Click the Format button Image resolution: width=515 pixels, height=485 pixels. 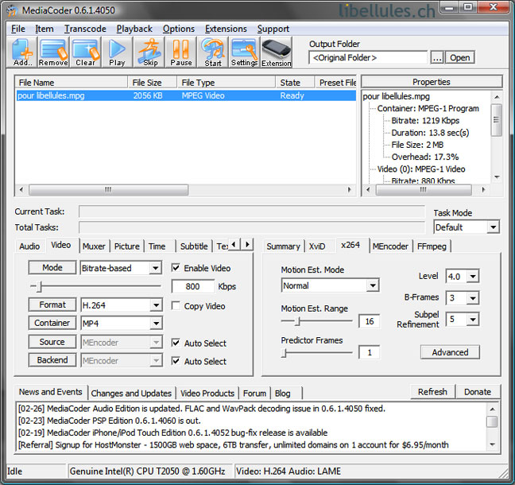point(52,305)
